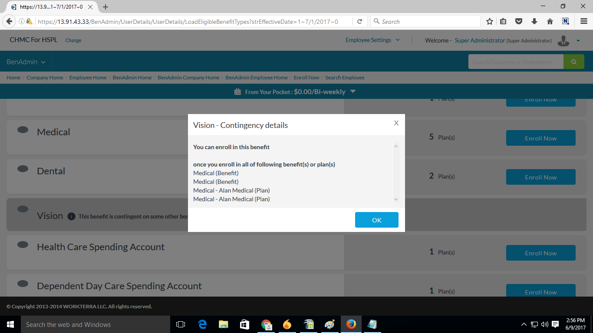Expand the From Your Pocket cost dropdown

coord(353,91)
